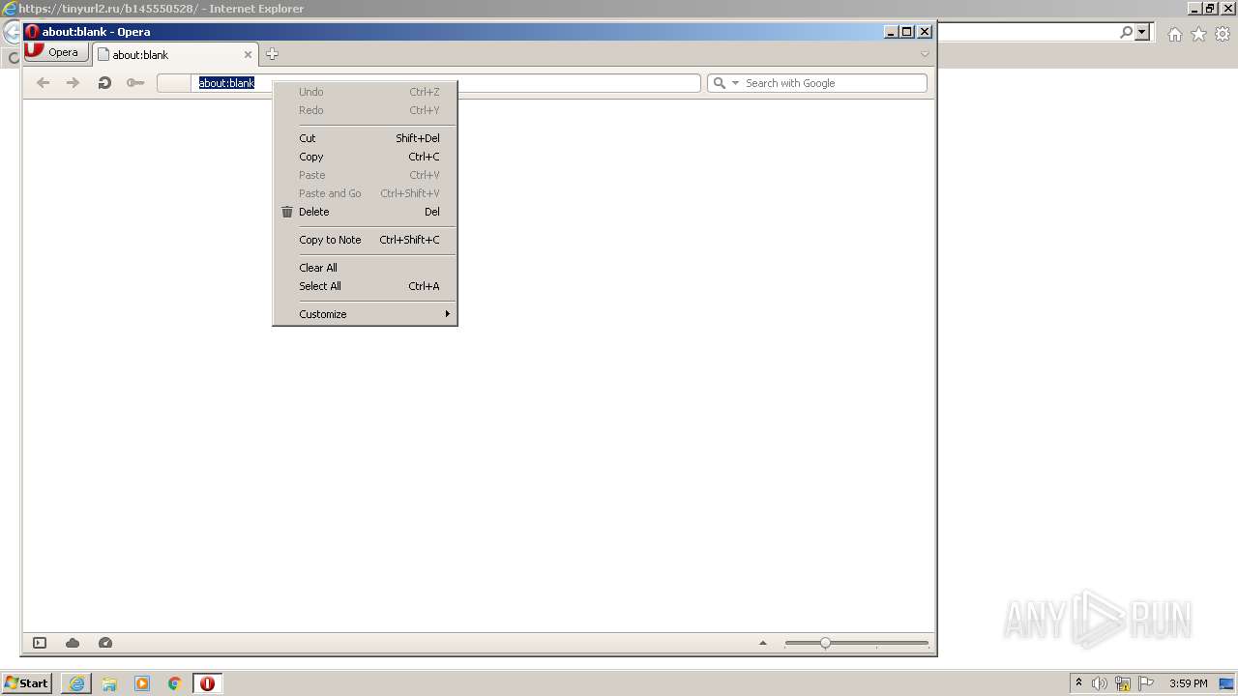The height and width of the screenshot is (696, 1238).
Task: Reload the page in Opera
Action: pos(104,83)
